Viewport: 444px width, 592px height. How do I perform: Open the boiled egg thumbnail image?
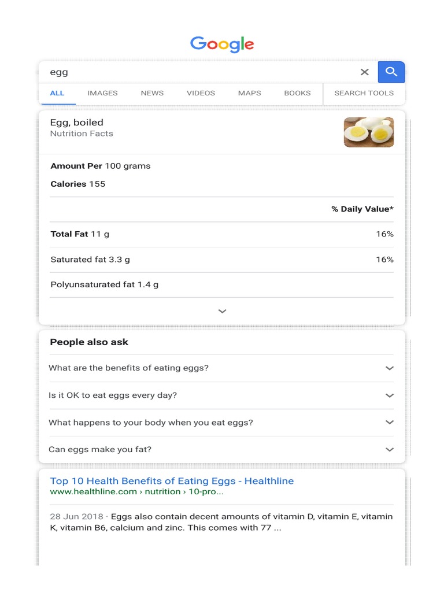coord(369,132)
